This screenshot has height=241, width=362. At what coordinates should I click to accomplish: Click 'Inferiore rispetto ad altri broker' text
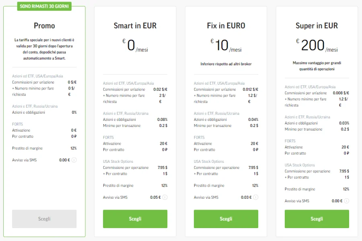[226, 64]
